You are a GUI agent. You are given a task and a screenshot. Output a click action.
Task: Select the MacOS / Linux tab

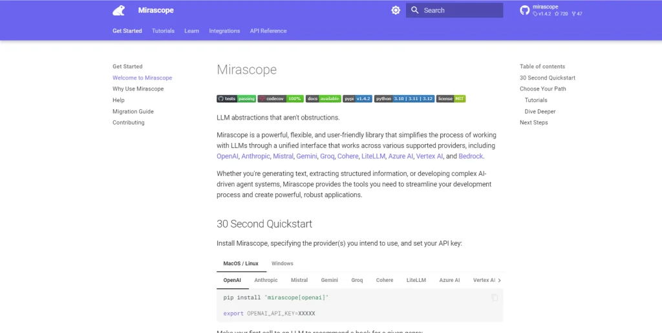(240, 263)
